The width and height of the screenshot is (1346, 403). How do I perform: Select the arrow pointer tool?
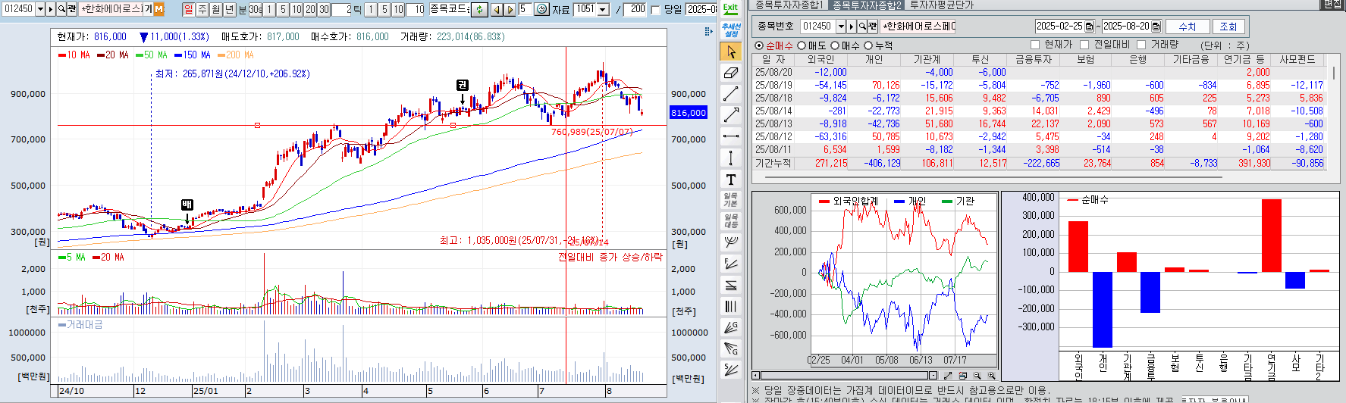(730, 52)
